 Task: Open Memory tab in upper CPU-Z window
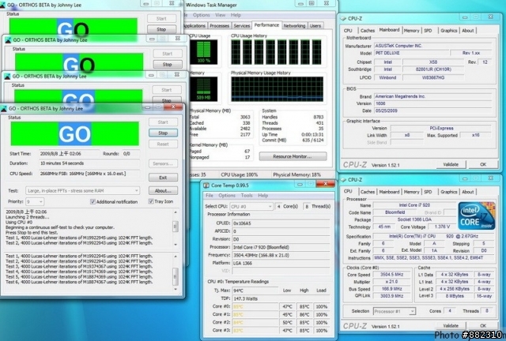411,31
